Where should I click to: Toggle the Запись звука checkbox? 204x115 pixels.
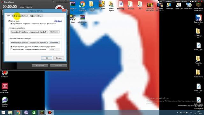(9, 21)
